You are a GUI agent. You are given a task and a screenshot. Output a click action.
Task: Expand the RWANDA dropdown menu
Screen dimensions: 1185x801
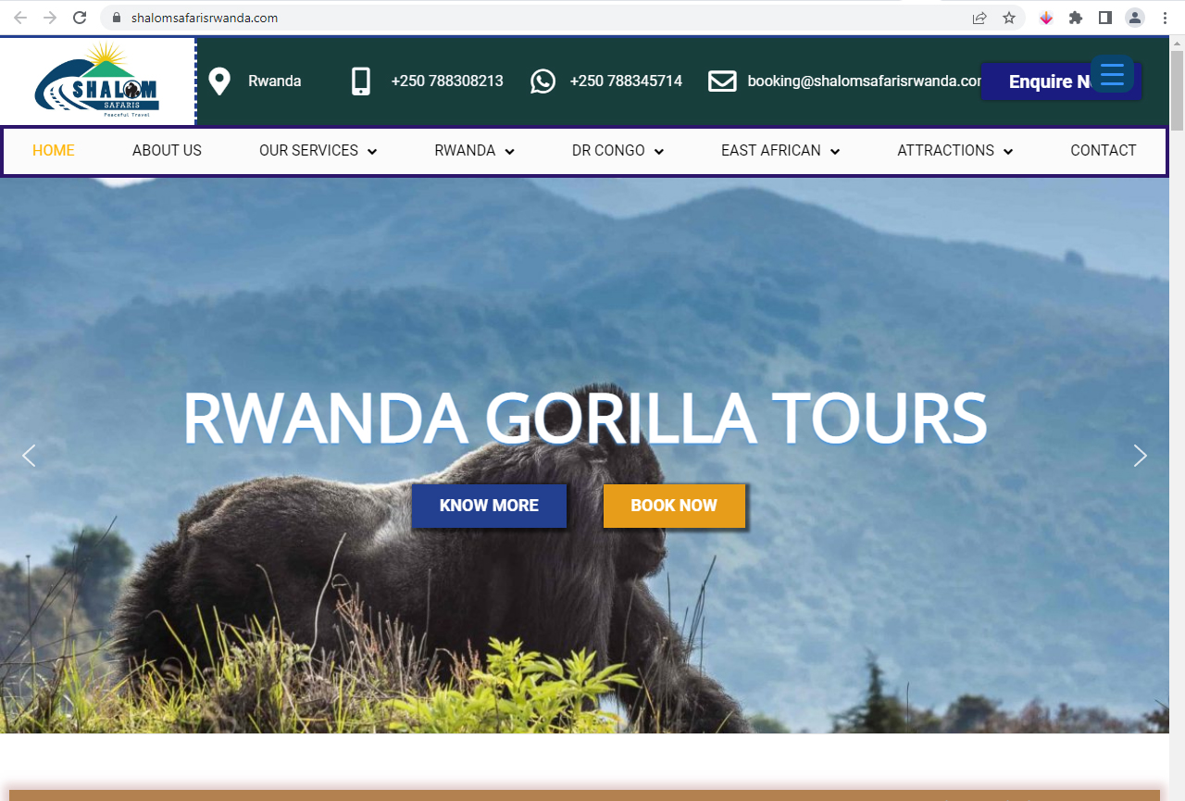coord(475,151)
